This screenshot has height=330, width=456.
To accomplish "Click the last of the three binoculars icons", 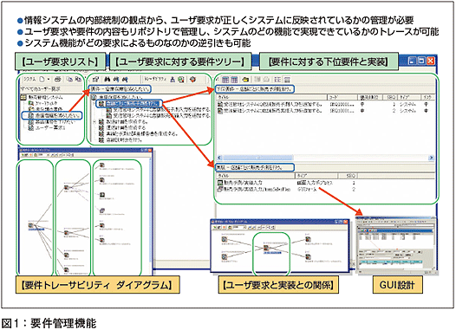I will tap(125, 79).
